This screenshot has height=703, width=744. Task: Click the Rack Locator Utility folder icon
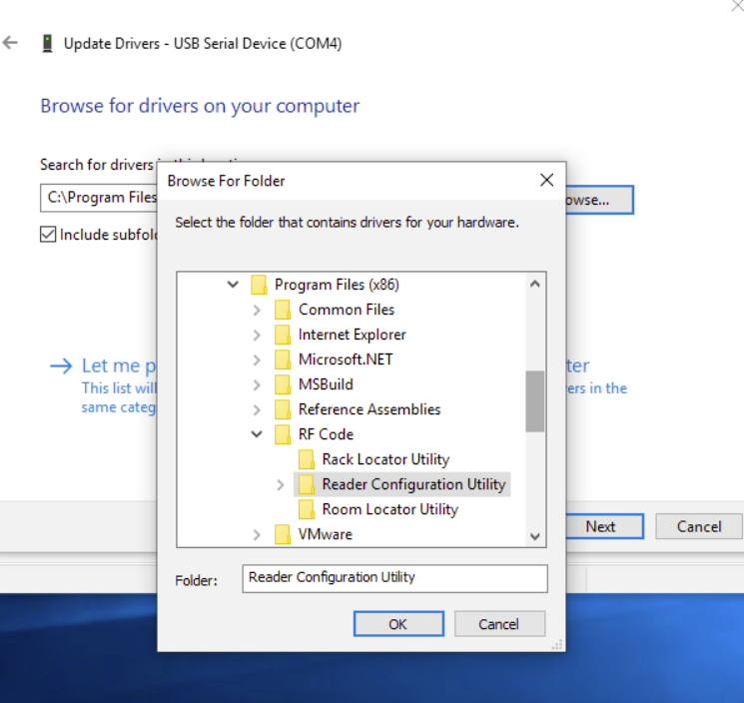(x=307, y=459)
